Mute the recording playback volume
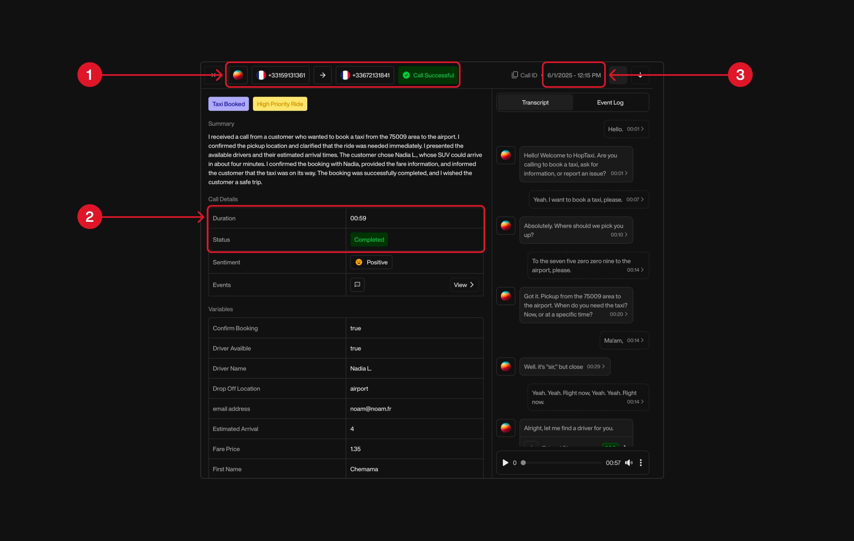 (x=629, y=463)
